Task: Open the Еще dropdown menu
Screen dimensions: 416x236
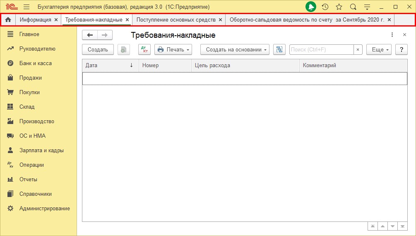Action: (379, 49)
